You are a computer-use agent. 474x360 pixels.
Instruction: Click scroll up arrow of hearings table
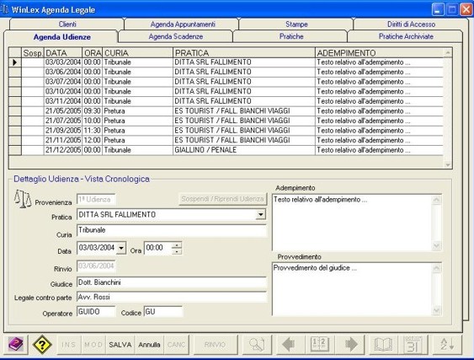pyautogui.click(x=448, y=52)
